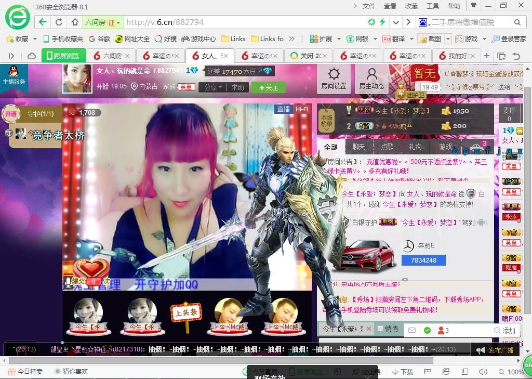Switch to the 关闭 browser tab
532x379 pixels.
pos(309,56)
